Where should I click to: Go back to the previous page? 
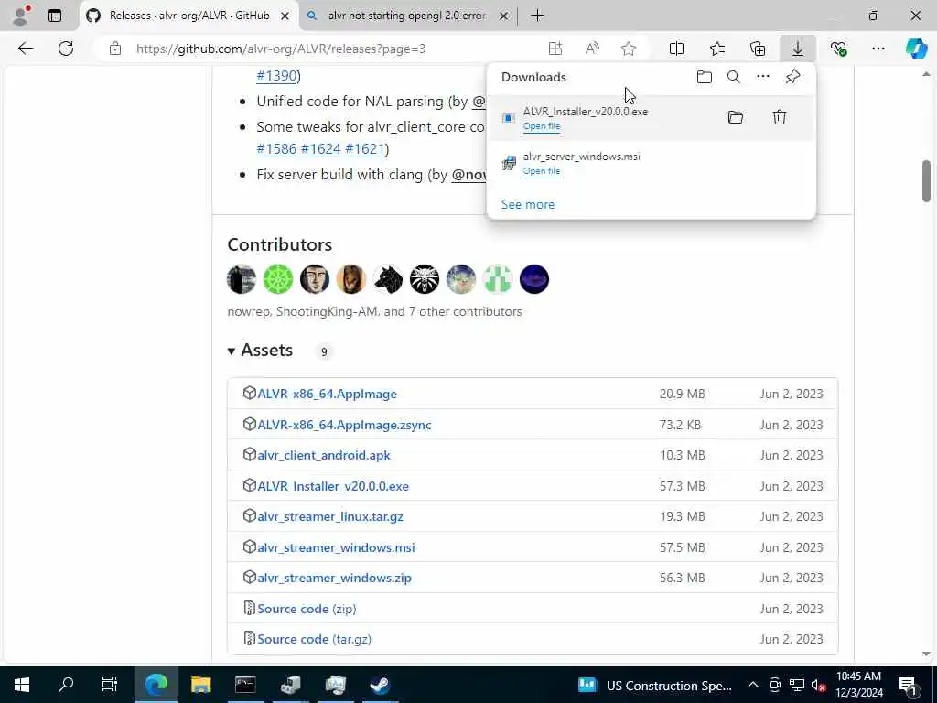click(x=25, y=49)
